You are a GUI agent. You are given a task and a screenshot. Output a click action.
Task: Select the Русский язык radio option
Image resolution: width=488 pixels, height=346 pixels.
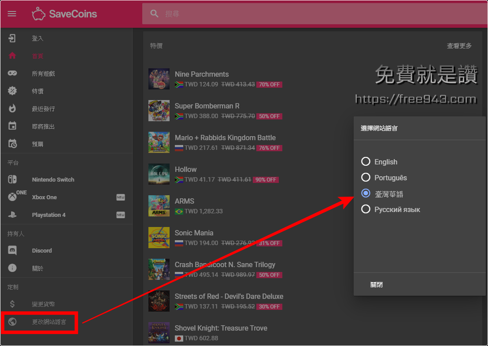366,209
